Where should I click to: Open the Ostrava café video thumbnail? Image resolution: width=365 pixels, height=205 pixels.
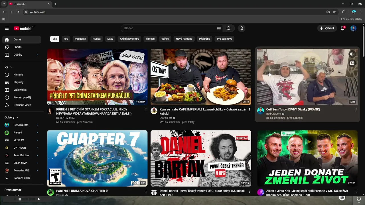pos(201,77)
